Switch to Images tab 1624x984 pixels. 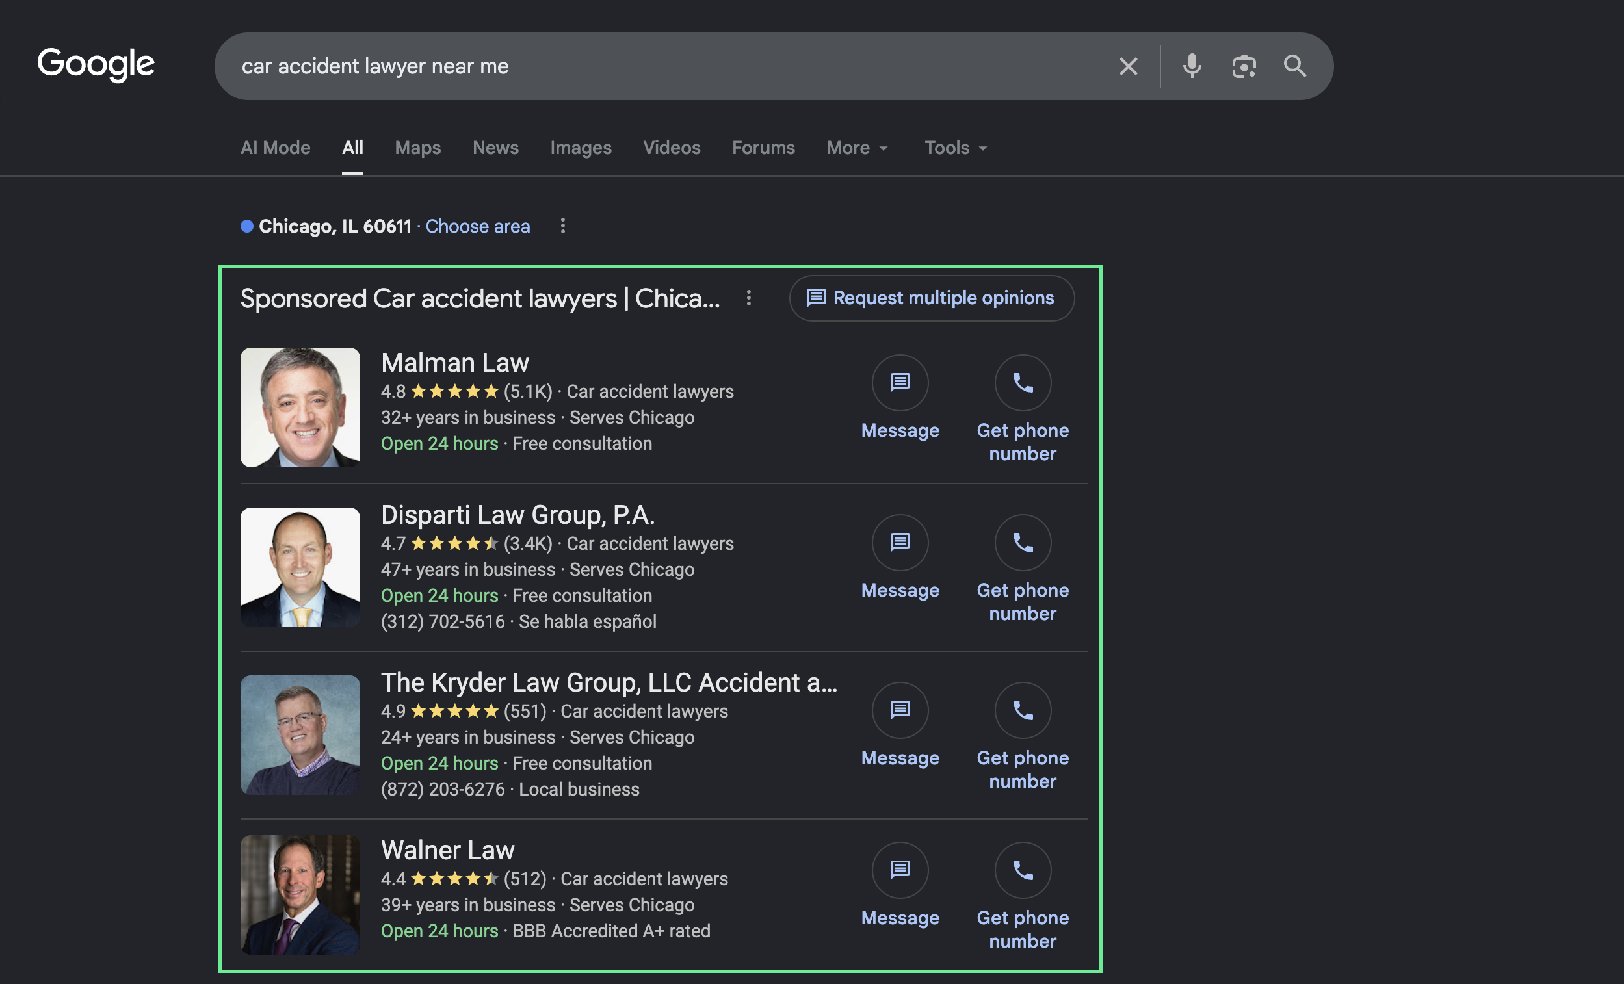pyautogui.click(x=581, y=148)
